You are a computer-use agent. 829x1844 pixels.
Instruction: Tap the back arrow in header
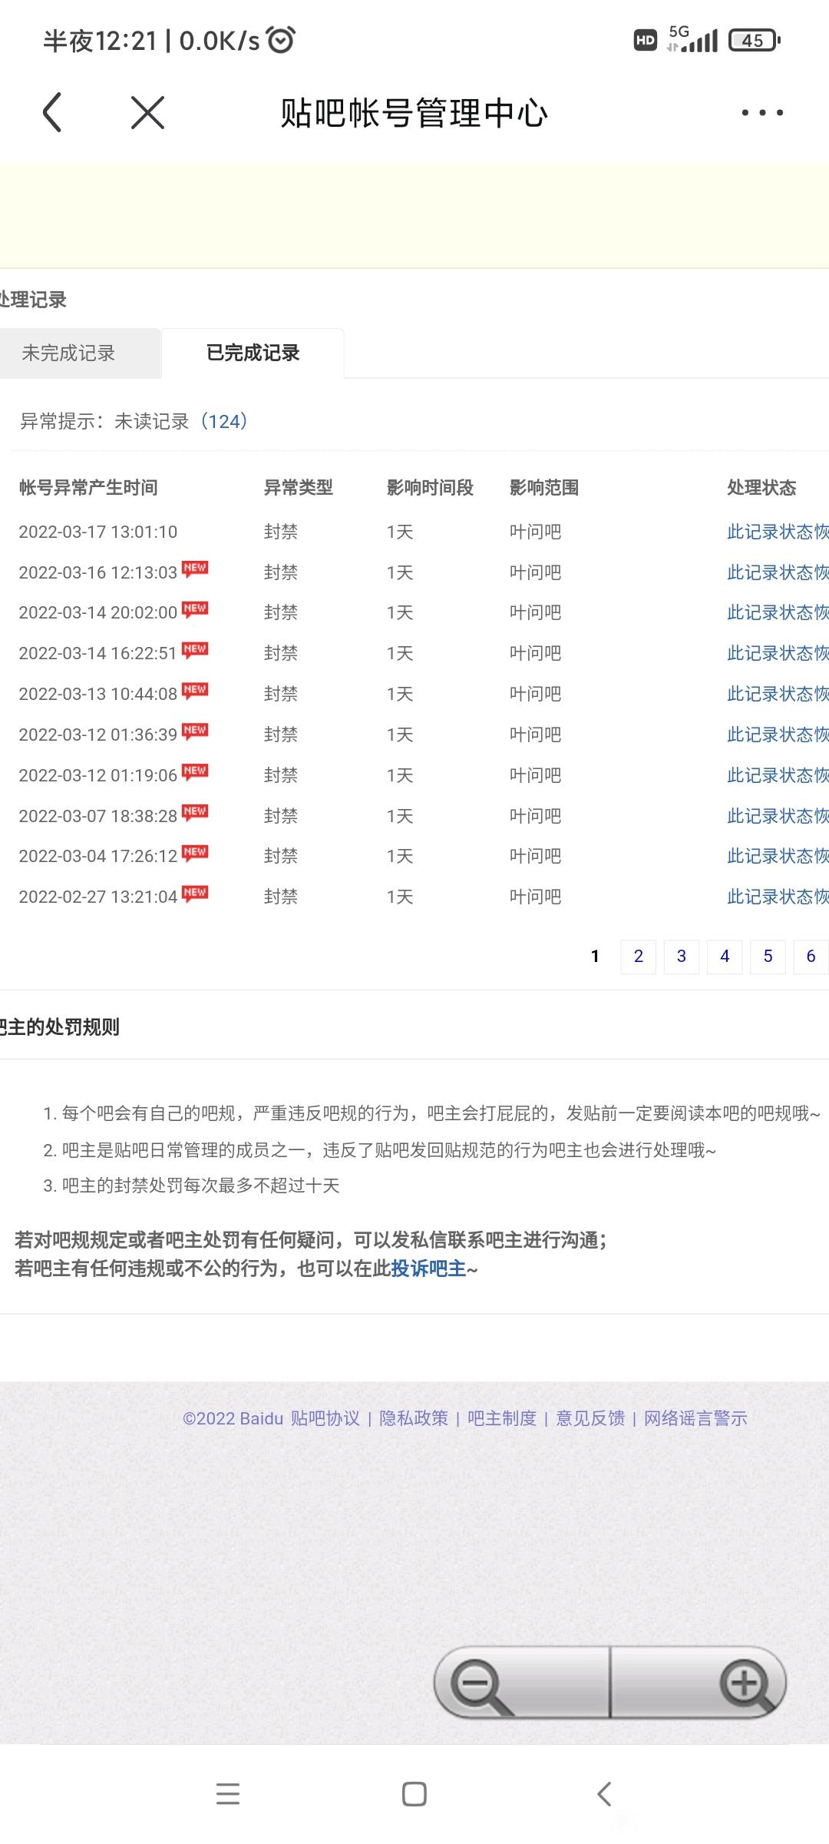tap(52, 113)
